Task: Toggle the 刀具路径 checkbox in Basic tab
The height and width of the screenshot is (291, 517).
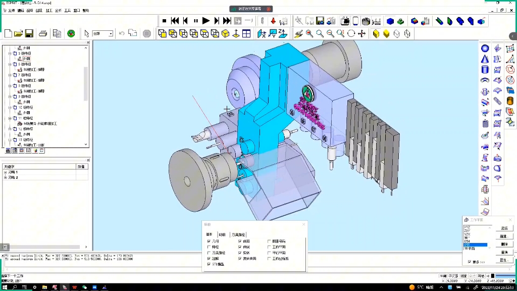Action: (209, 253)
